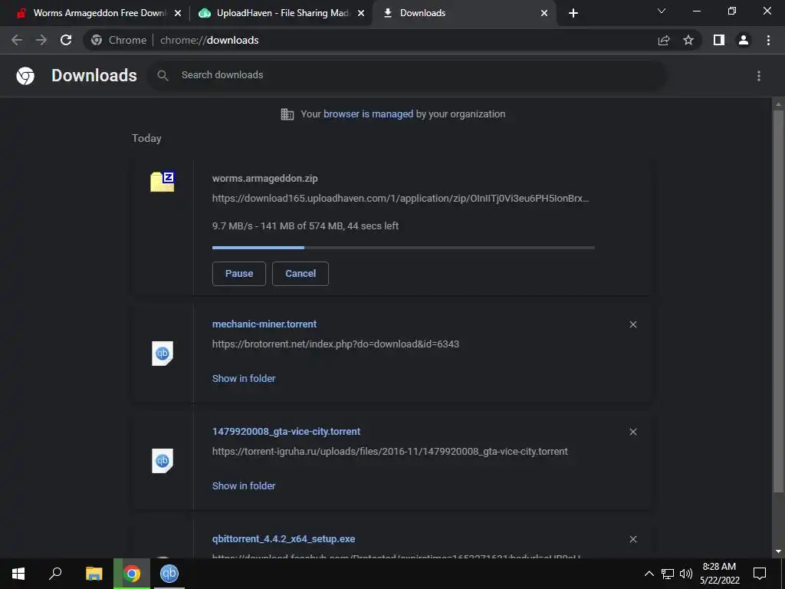Show gta-vice-city.torrent in folder
785x589 pixels.
(244, 485)
